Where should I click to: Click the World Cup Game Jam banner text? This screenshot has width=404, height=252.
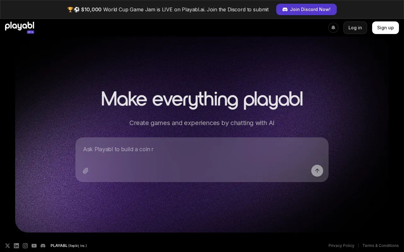pos(168,9)
